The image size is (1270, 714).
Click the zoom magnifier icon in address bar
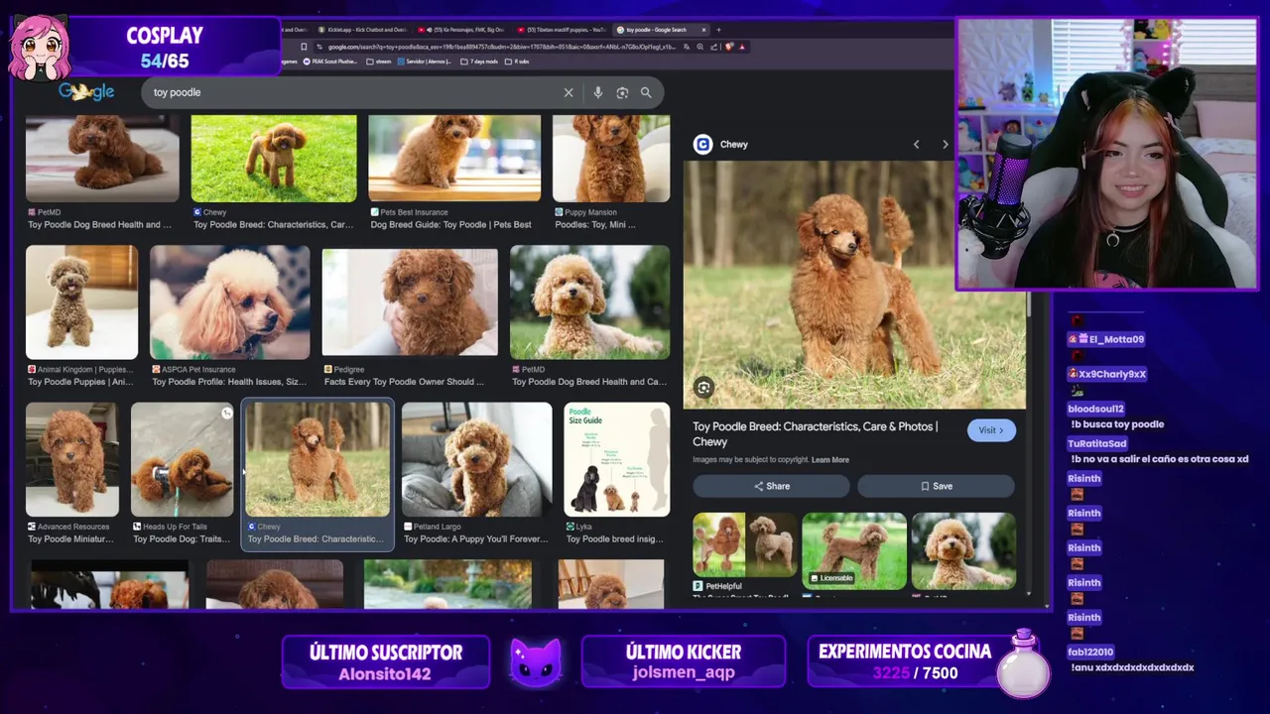(701, 47)
